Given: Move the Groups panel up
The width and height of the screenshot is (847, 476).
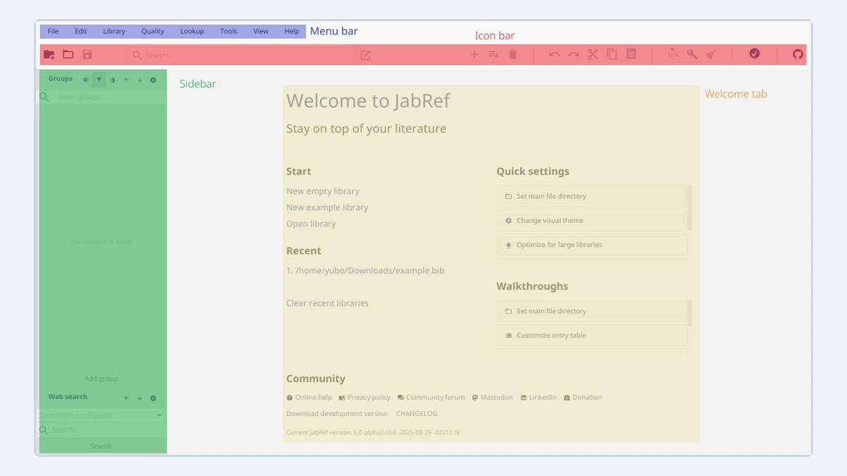Looking at the screenshot, I should (126, 80).
